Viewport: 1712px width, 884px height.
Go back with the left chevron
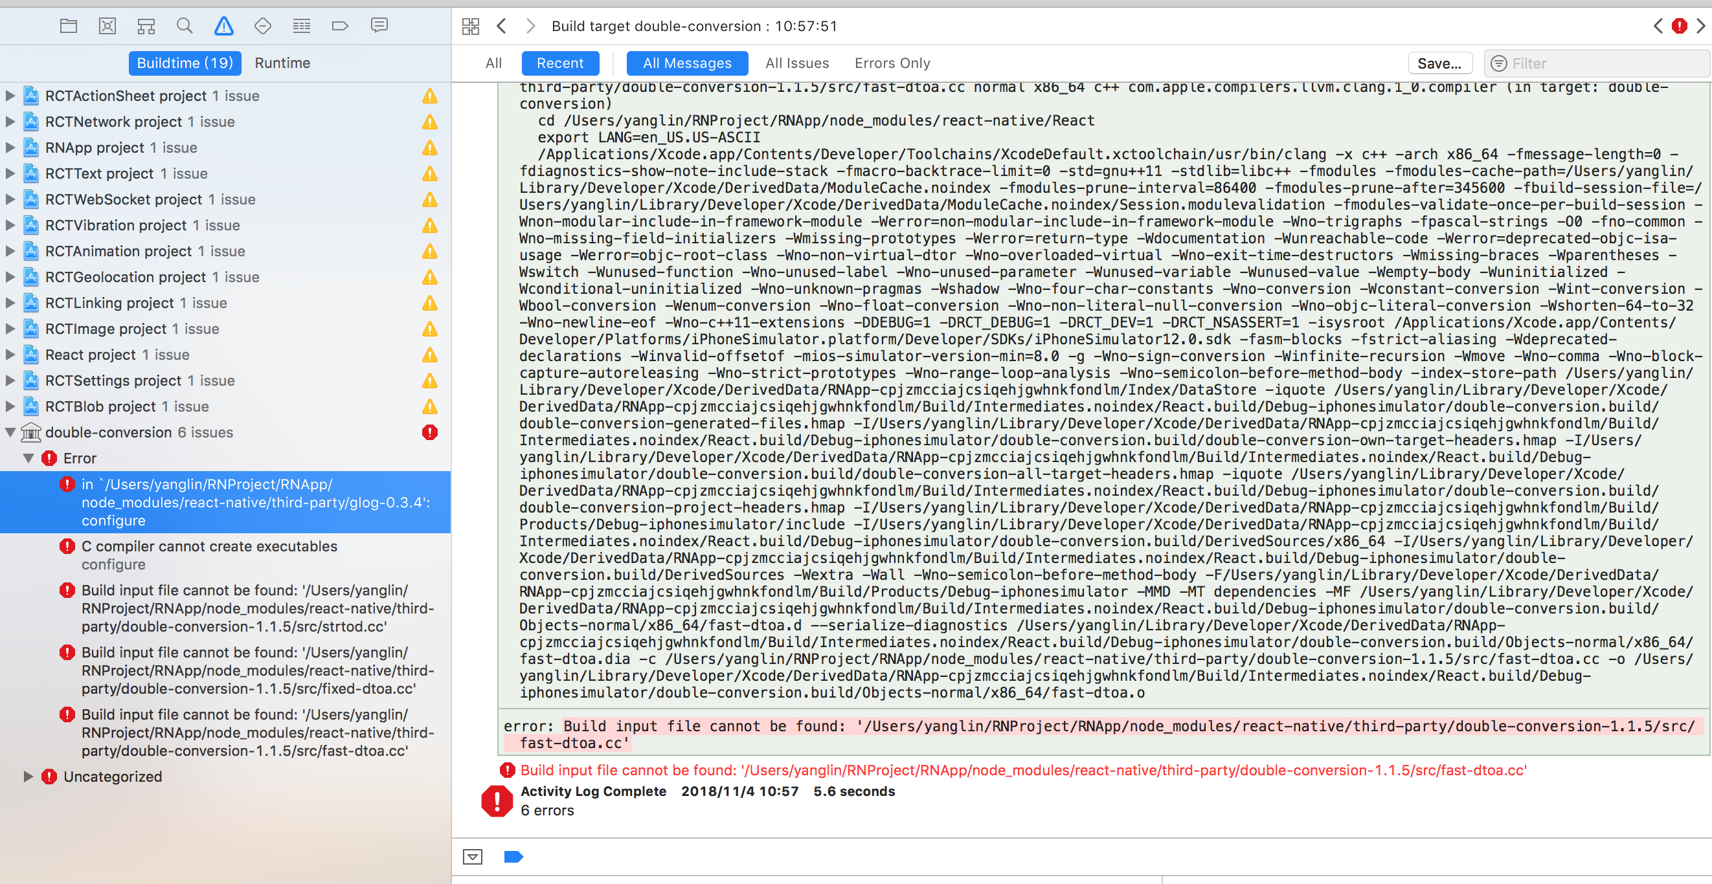pos(502,27)
